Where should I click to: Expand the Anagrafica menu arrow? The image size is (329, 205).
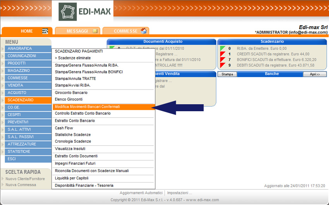pos(3,48)
